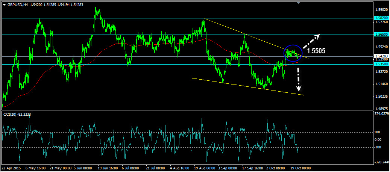Click the OHLC values 1.54202 1.54285 1.54194 1.54283
The height and width of the screenshot is (172, 390).
coord(57,5)
